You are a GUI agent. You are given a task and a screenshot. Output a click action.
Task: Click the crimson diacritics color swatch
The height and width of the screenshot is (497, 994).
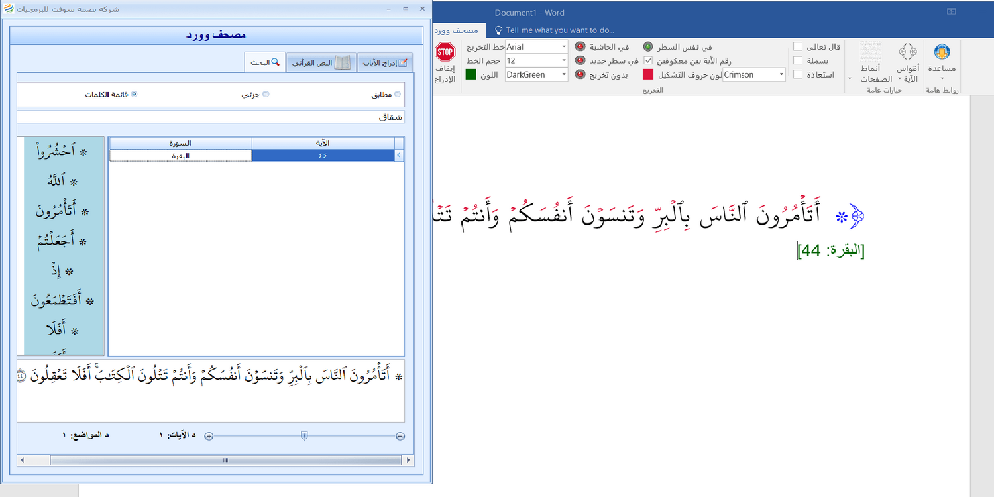pyautogui.click(x=648, y=74)
